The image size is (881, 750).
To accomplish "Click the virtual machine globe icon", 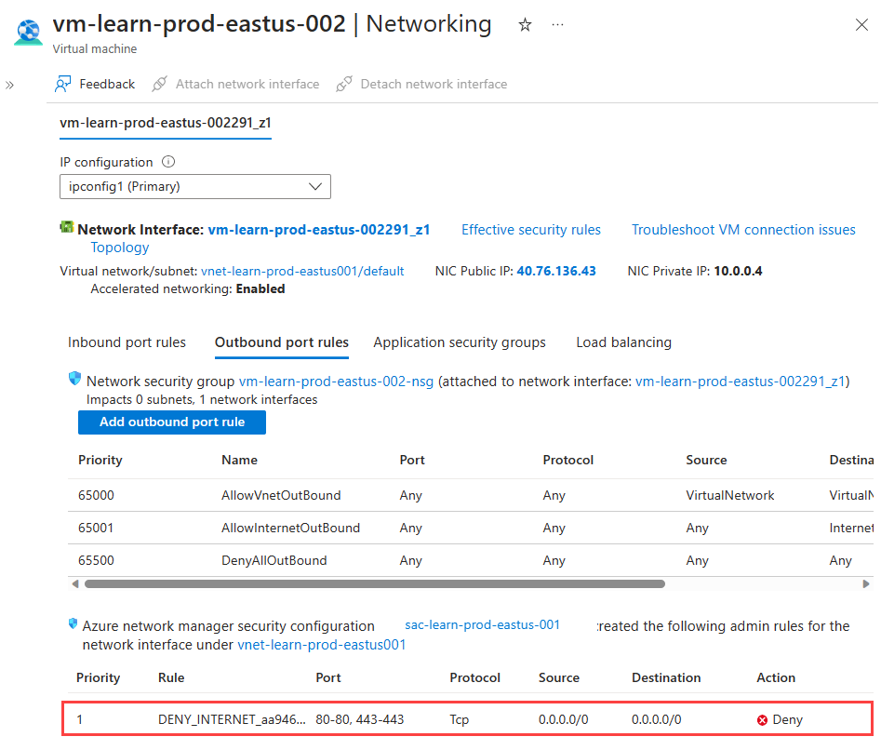I will pos(27,31).
